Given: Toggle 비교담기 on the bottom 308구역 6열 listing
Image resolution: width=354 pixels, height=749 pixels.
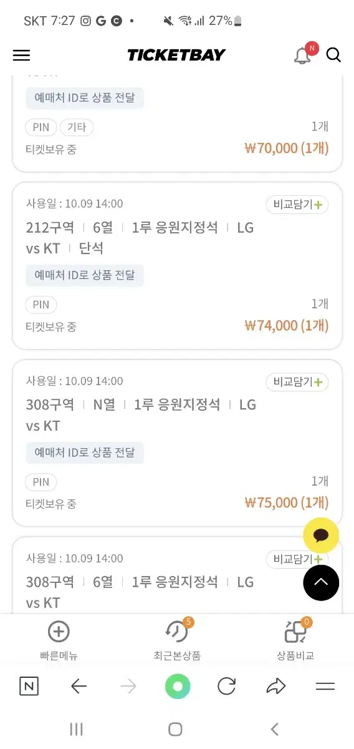Looking at the screenshot, I should [x=297, y=559].
